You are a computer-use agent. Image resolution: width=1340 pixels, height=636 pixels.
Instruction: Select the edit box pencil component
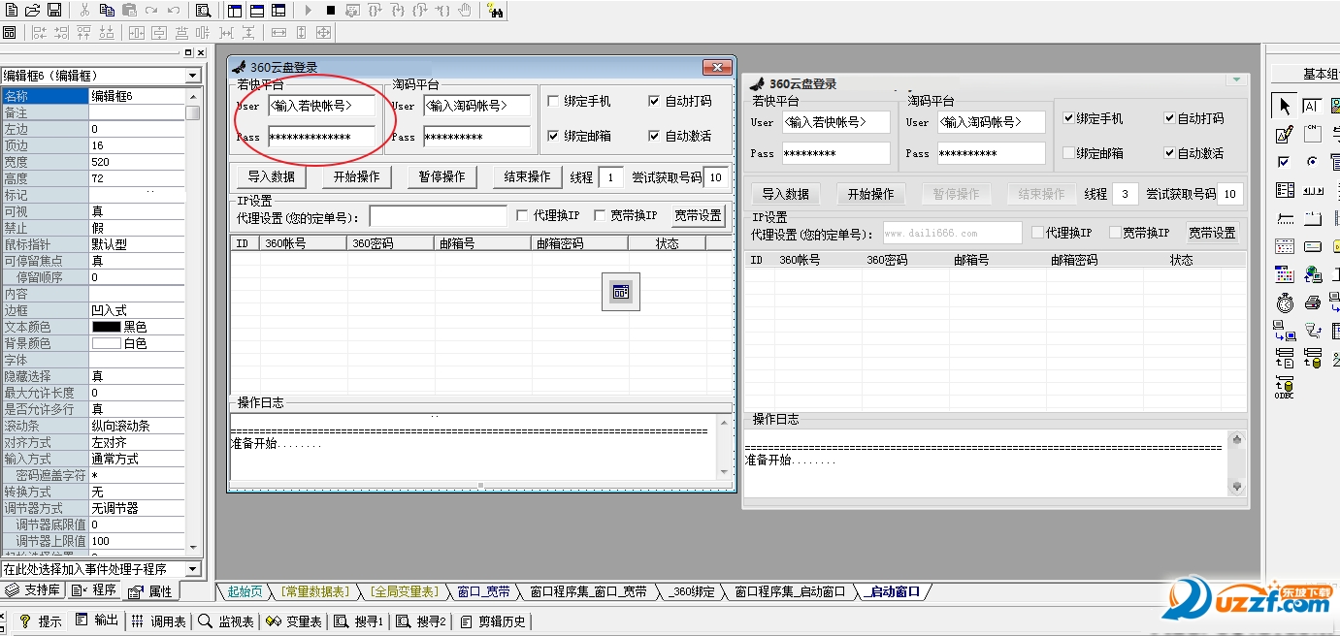pyautogui.click(x=1285, y=135)
